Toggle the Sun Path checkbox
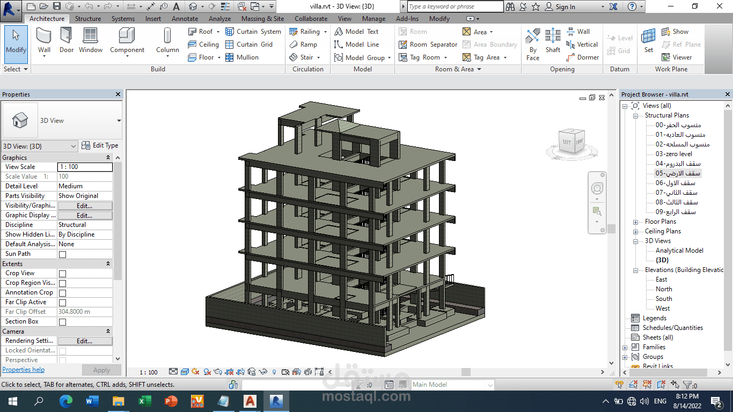Viewport: 733px width, 412px height. (x=62, y=254)
